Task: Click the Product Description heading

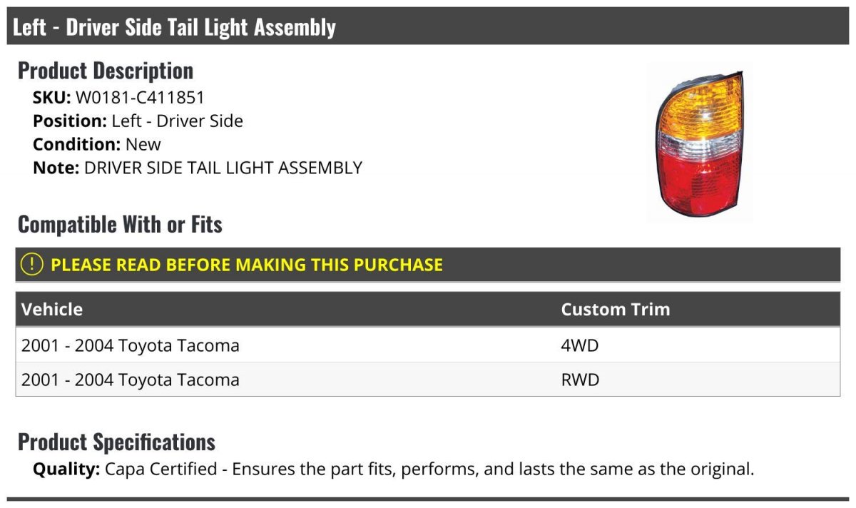Action: click(106, 71)
